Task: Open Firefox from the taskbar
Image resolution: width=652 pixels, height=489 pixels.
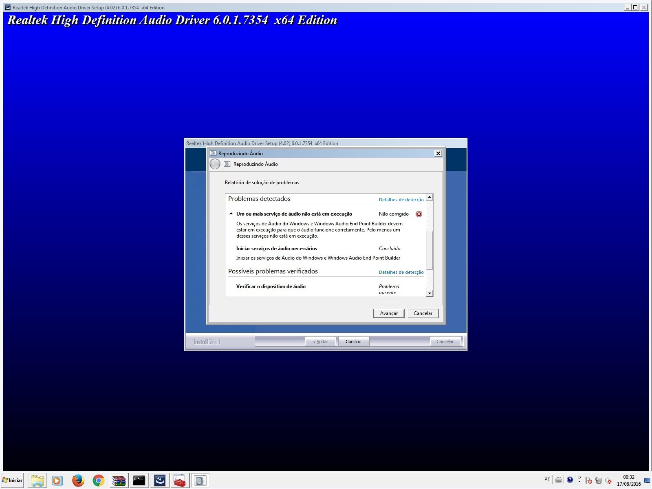Action: [x=78, y=480]
